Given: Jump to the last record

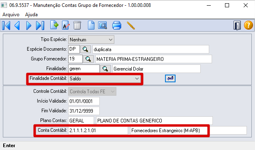Looking at the screenshot, I should (x=40, y=26).
